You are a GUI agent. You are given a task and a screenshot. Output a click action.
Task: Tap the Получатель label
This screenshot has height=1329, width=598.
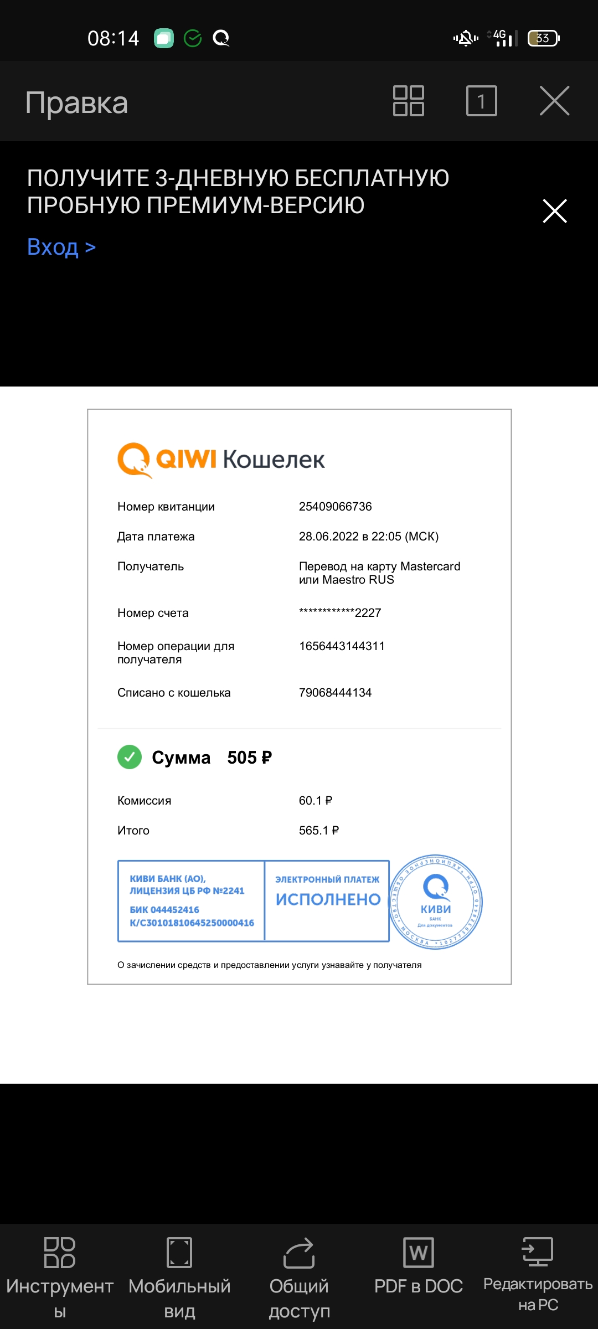pyautogui.click(x=151, y=566)
